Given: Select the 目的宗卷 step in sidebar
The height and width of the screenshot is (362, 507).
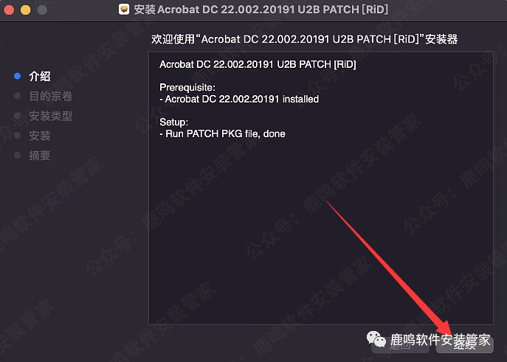Looking at the screenshot, I should pos(51,96).
